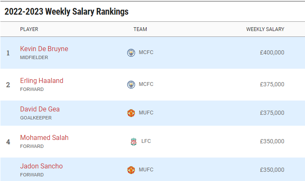The image size is (305, 181).
Task: Click the 2022-2023 Weekly Salary Rankings heading
Action: 66,12
